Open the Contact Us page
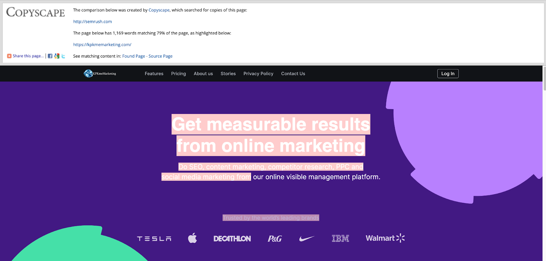 click(x=293, y=74)
